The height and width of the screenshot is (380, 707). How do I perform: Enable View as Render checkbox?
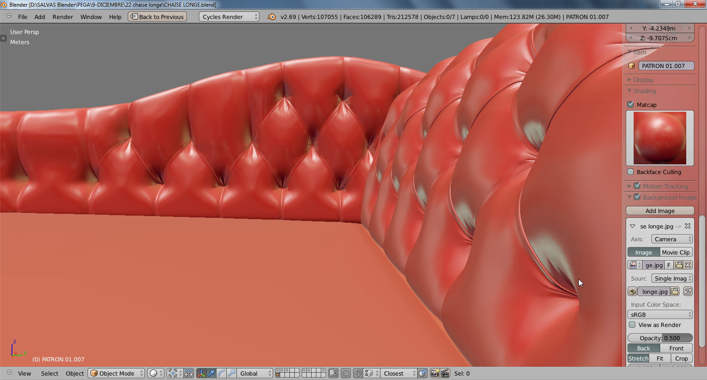(632, 325)
